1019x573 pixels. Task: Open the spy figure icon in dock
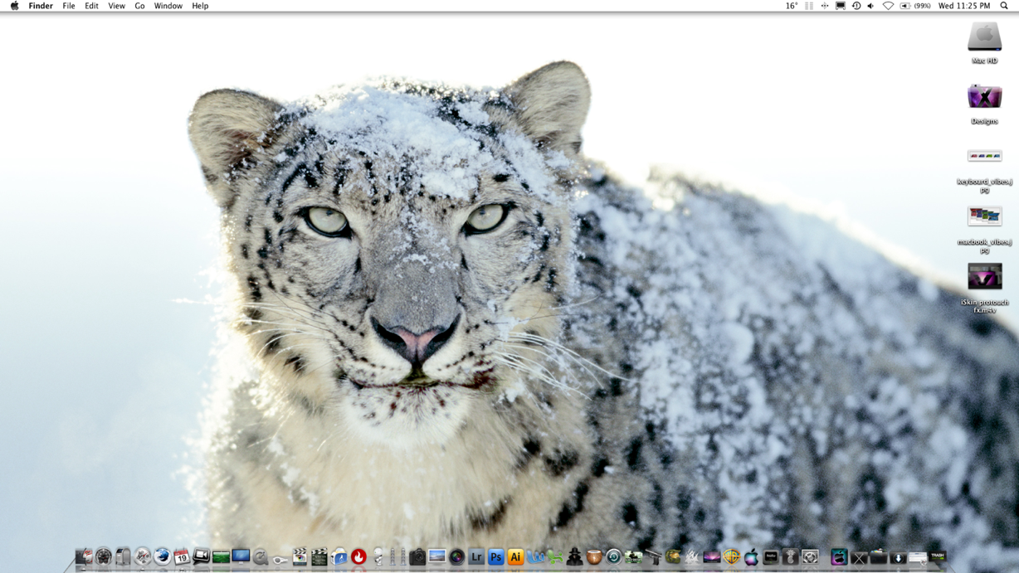coord(574,557)
